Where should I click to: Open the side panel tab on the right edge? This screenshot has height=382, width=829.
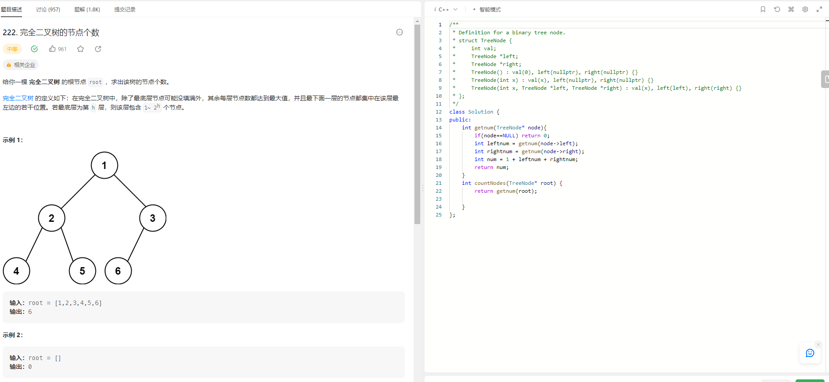(825, 79)
